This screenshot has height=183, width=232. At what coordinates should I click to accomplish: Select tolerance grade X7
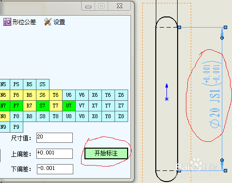(95, 106)
